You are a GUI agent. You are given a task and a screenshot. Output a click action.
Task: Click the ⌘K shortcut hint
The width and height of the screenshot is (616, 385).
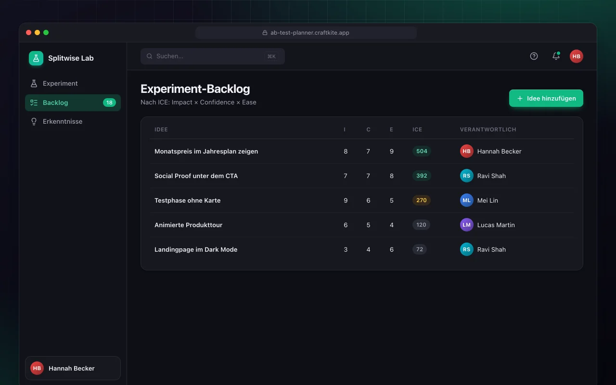[x=271, y=56]
